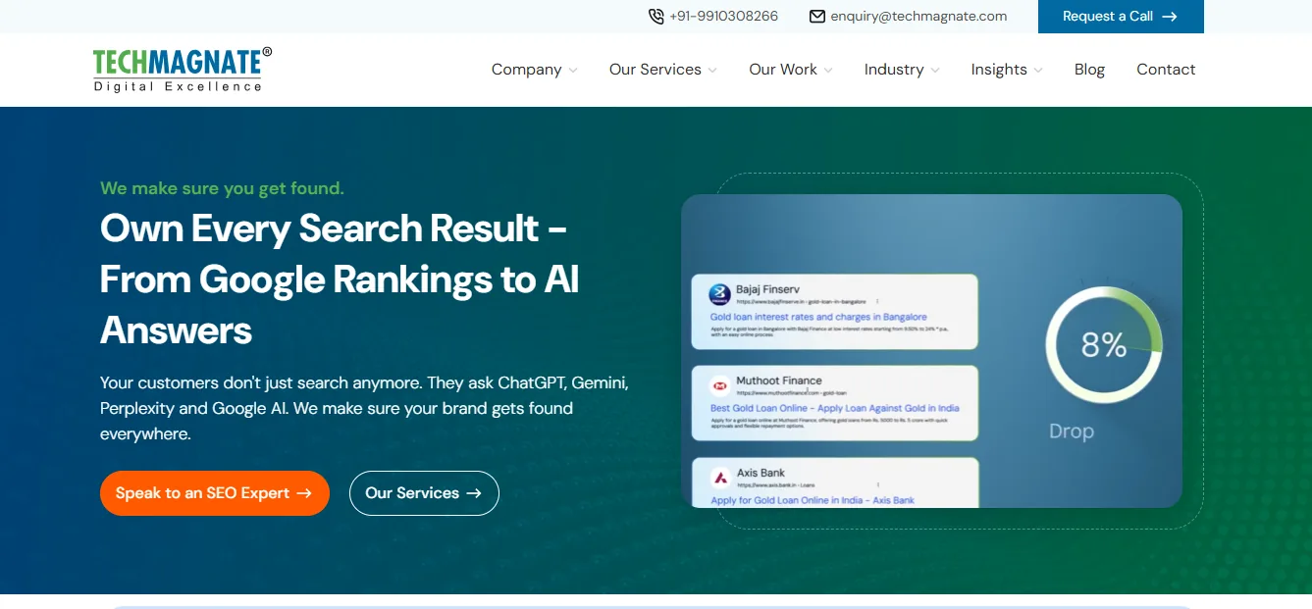
Task: Open the Insights menu item
Action: click(999, 70)
